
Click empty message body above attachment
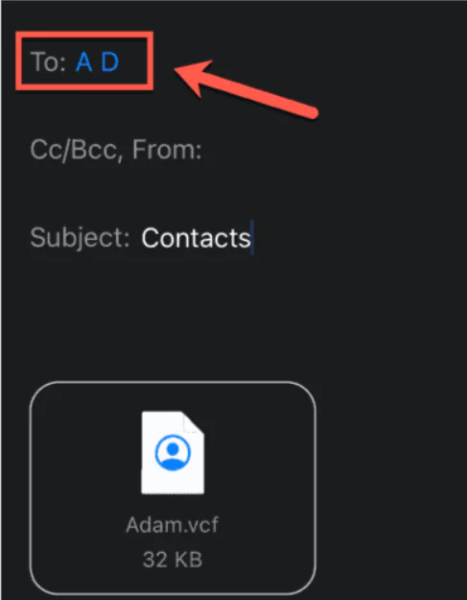pyautogui.click(x=234, y=318)
